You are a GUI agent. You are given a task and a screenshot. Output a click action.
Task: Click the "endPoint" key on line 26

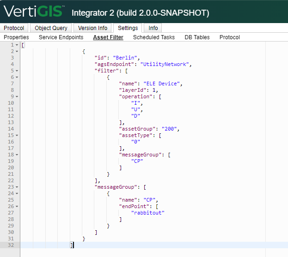(x=134, y=206)
